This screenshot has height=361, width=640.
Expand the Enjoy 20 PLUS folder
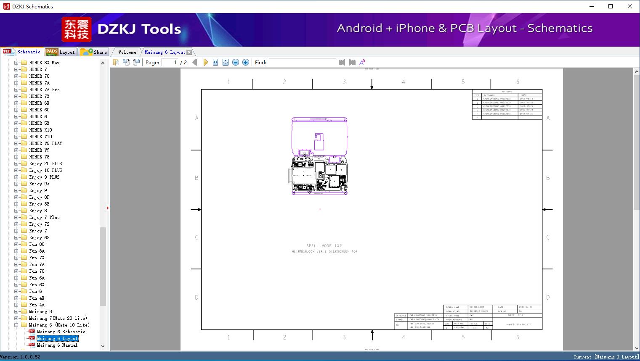coord(16,163)
